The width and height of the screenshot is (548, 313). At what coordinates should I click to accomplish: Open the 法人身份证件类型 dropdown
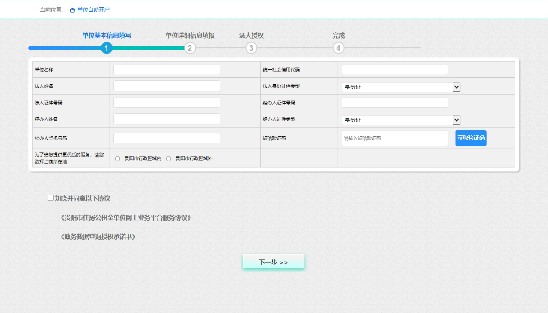point(401,87)
